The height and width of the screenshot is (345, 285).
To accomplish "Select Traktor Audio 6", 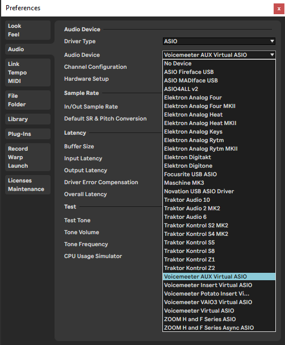I will click(x=219, y=217).
